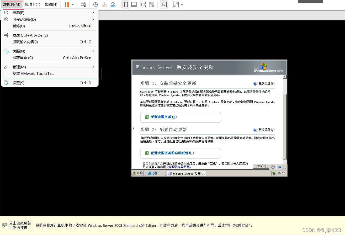345x235 pixels.
Task: Choose 发送 Ctrl+Alt+Del(E) from the menu
Action: (x=50, y=35)
